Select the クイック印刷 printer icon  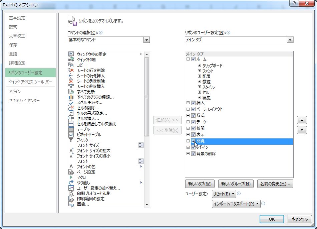tap(71, 60)
